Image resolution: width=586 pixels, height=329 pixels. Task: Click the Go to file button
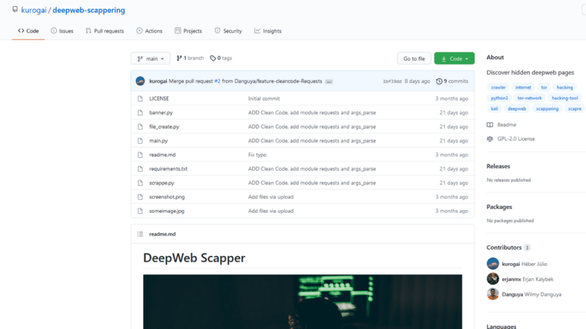click(x=414, y=59)
